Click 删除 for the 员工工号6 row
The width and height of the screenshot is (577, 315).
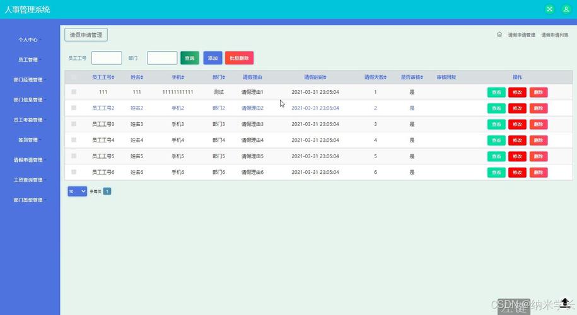(539, 173)
